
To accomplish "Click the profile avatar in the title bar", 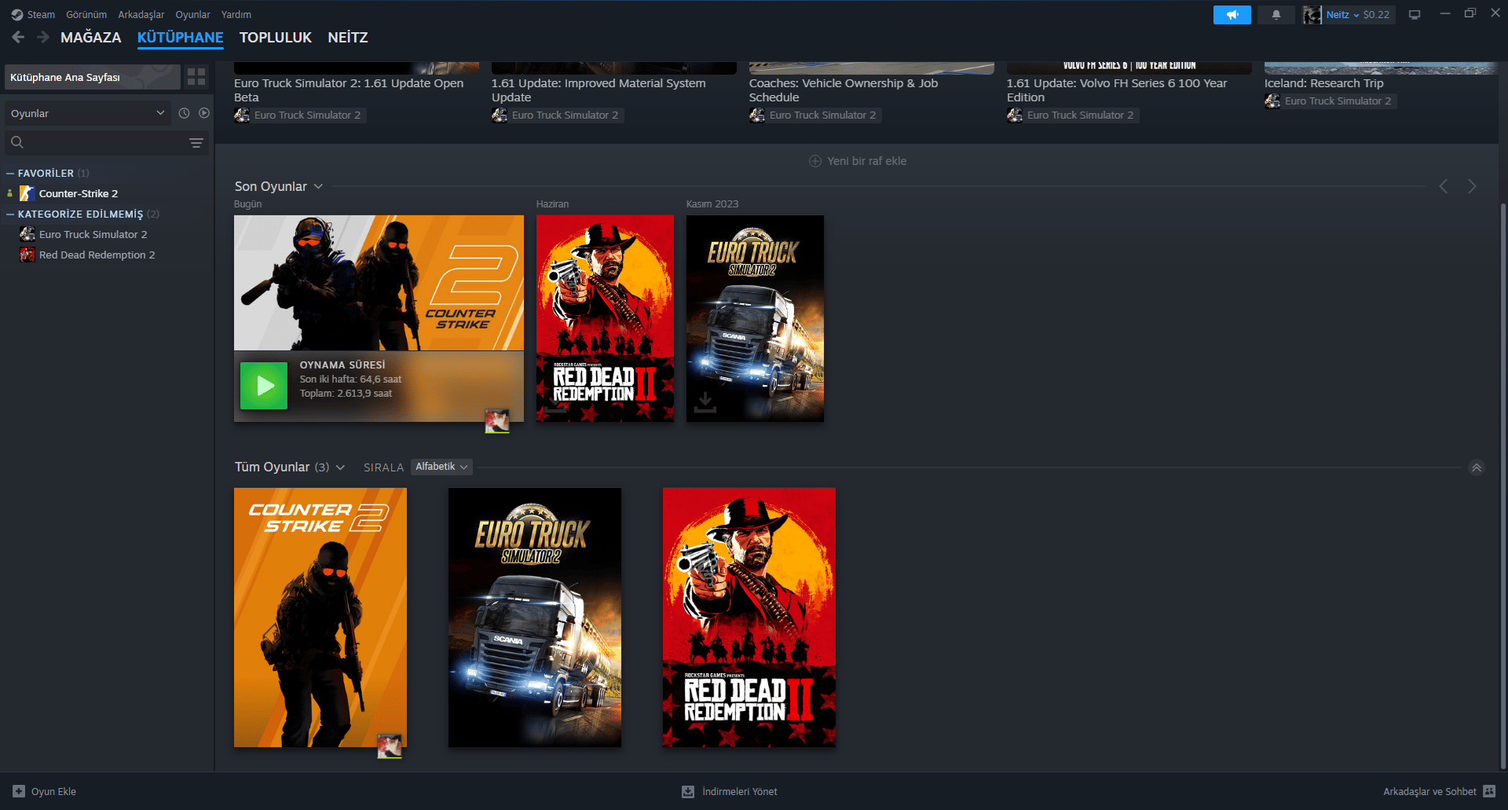I will tap(1312, 15).
